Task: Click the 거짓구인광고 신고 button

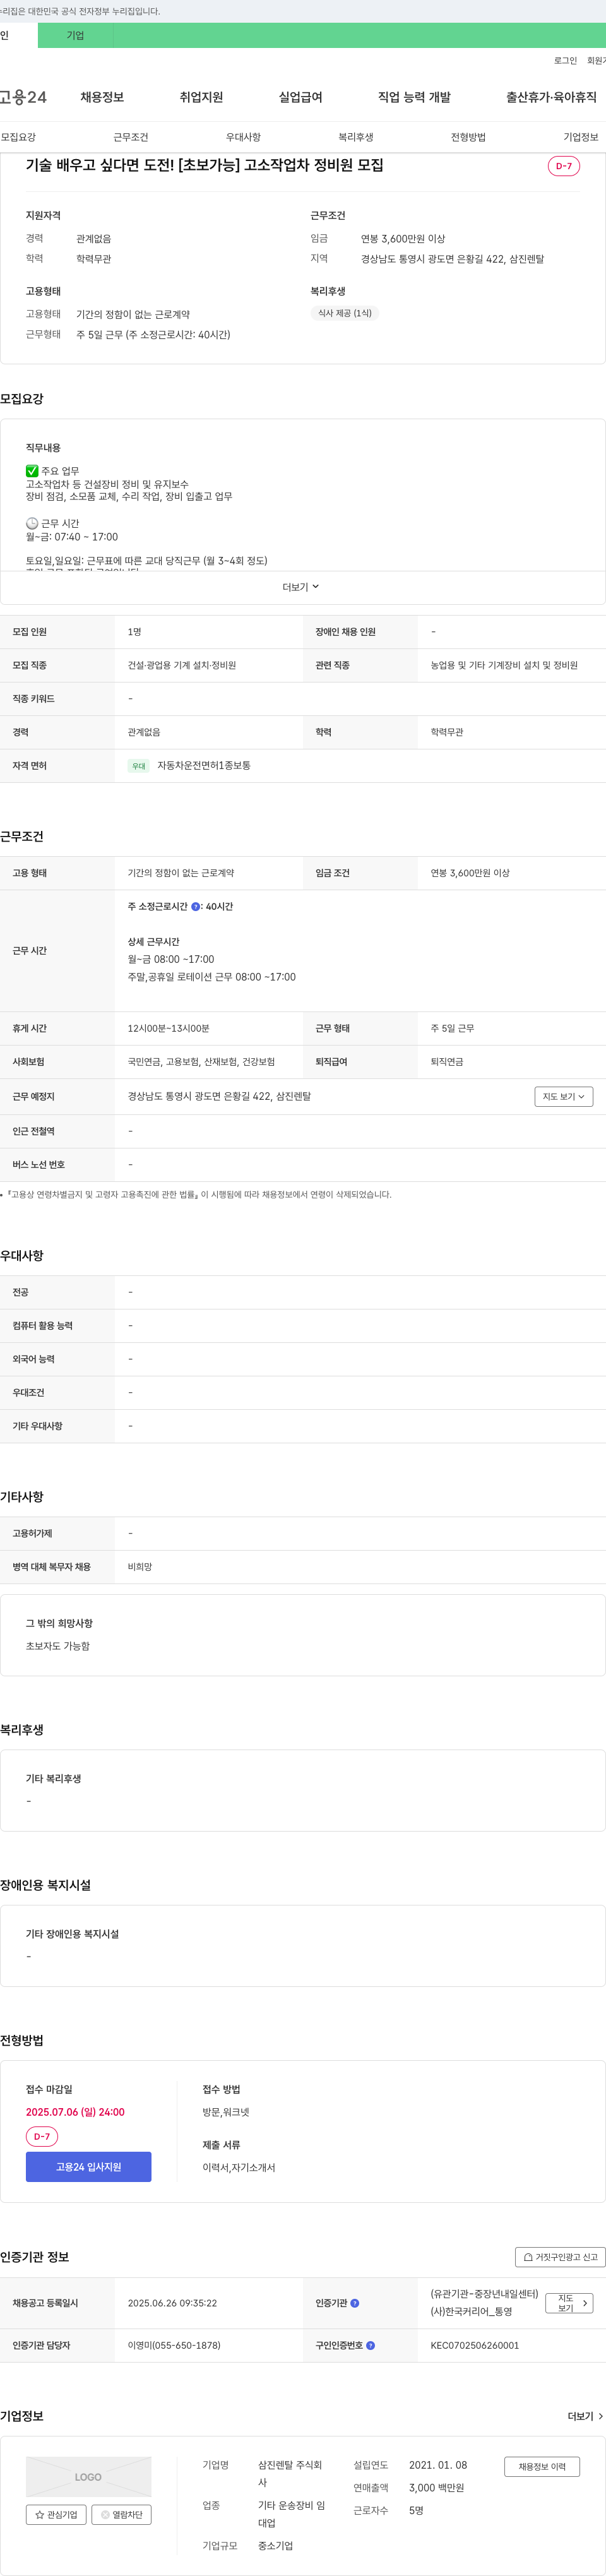Action: coord(560,2257)
